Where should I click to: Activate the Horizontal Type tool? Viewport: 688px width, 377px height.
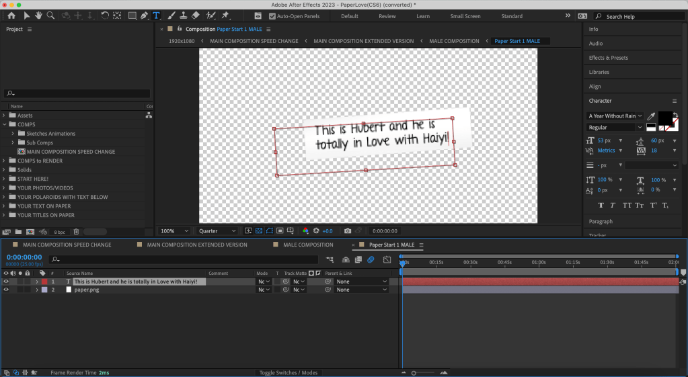(156, 15)
